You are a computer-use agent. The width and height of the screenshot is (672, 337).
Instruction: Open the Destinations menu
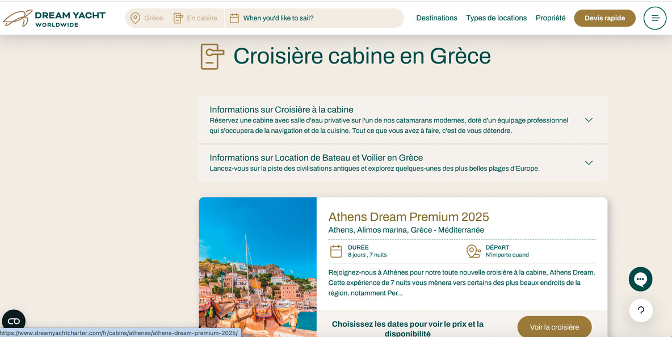pos(436,18)
